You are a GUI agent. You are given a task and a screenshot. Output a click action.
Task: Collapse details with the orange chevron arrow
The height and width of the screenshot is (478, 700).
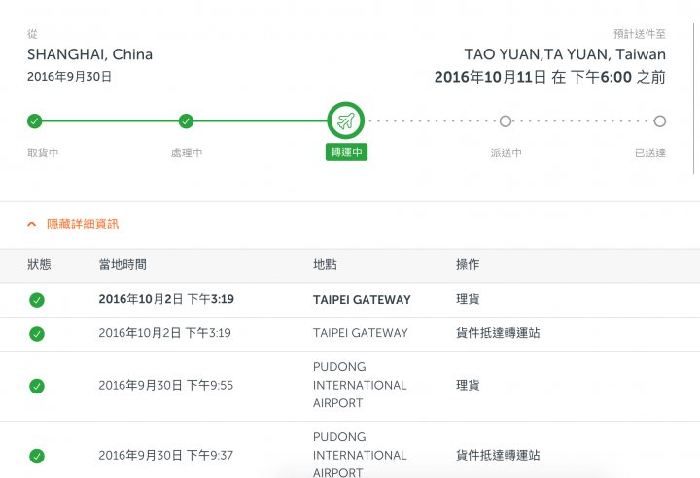click(x=32, y=224)
